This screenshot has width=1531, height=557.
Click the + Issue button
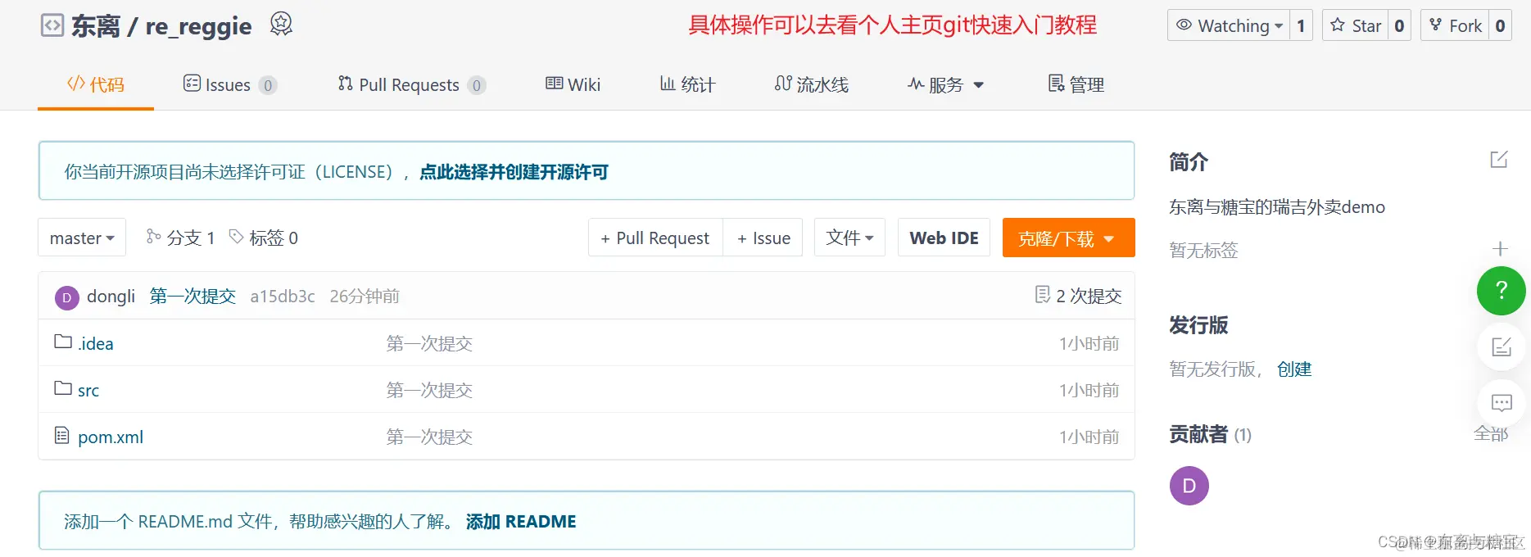(x=763, y=238)
